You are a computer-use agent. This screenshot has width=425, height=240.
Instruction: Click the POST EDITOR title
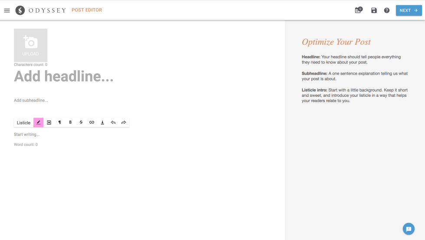87,10
